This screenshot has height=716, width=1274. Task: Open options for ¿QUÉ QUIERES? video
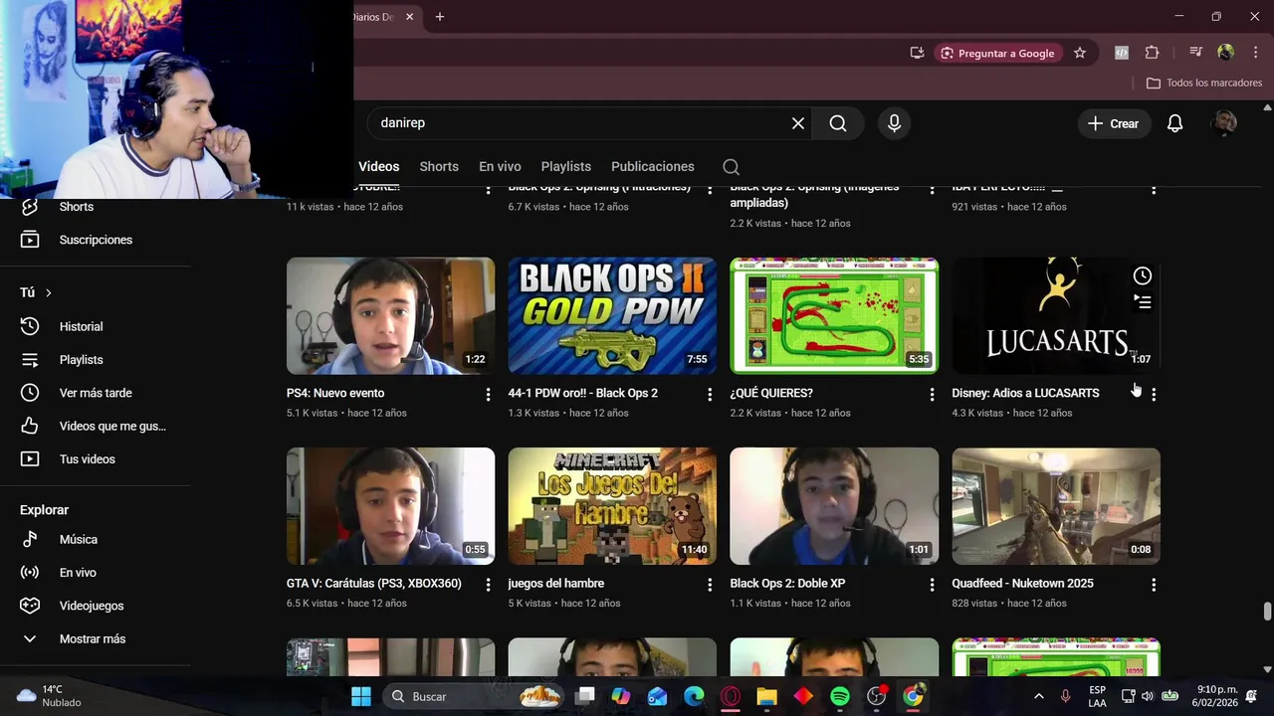(x=932, y=395)
